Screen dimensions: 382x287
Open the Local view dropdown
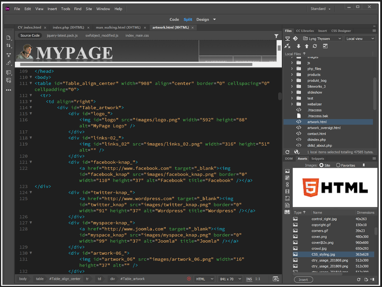click(x=360, y=39)
